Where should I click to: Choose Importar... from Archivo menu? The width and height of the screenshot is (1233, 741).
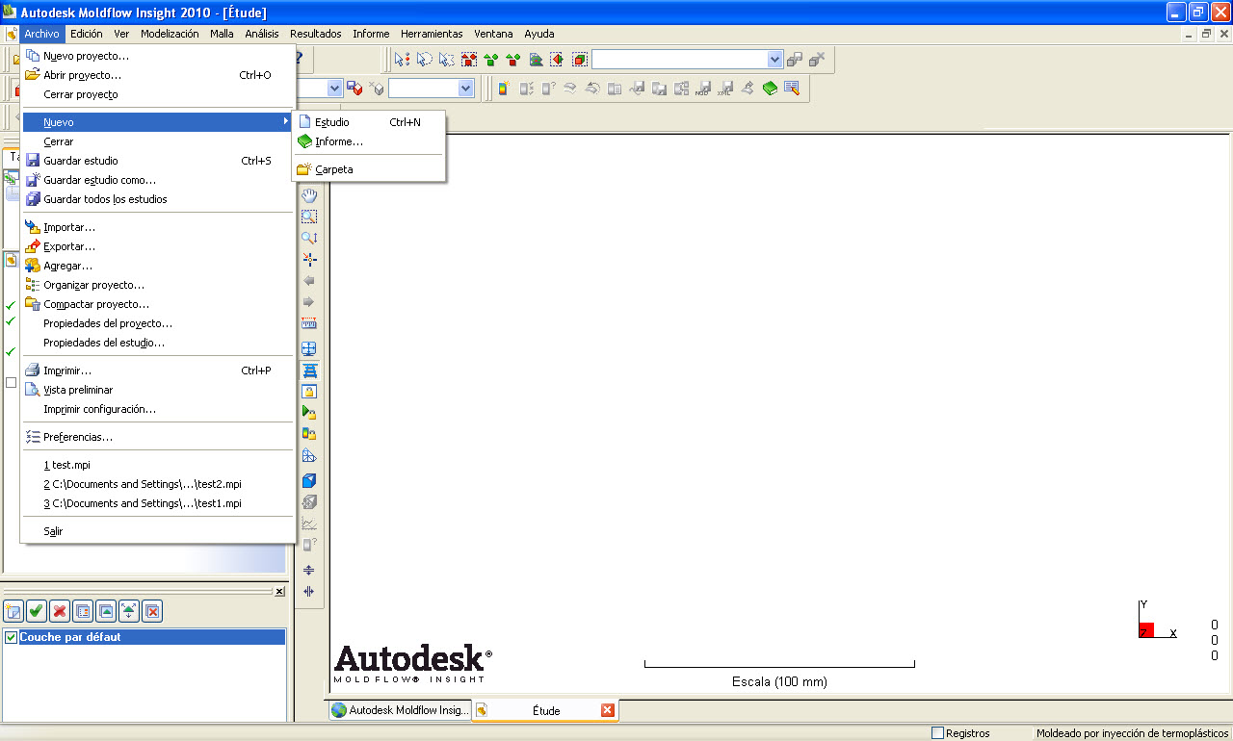158,227
